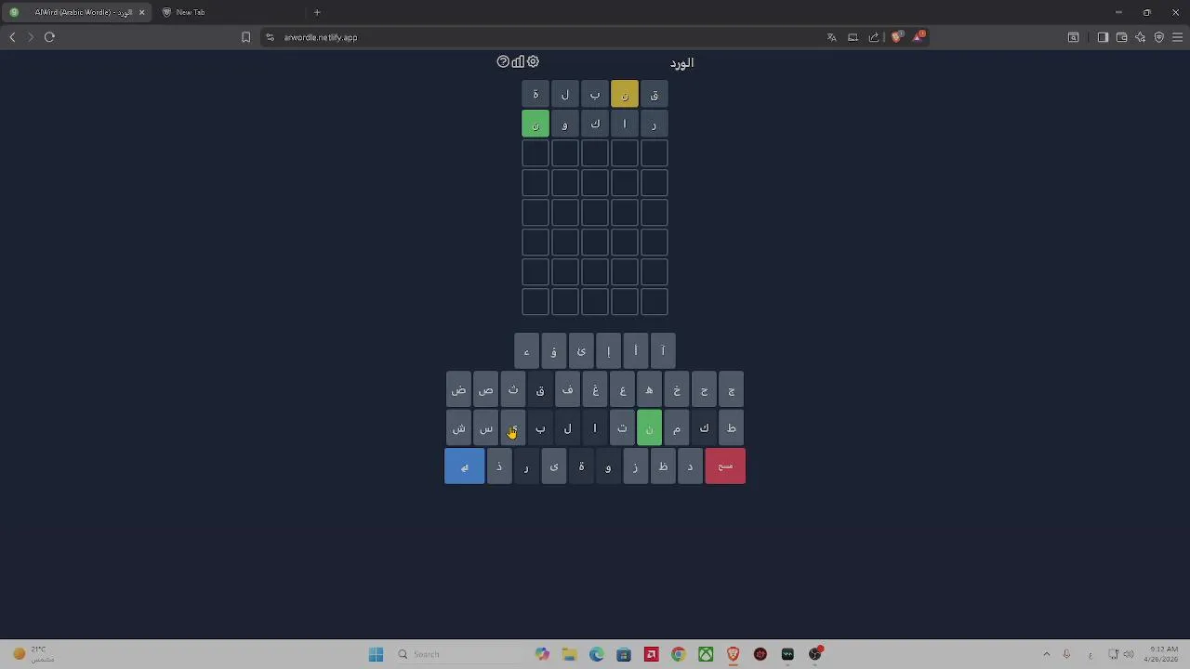Close the AlWird tab
Screen dimensions: 1190x669
pos(141,12)
